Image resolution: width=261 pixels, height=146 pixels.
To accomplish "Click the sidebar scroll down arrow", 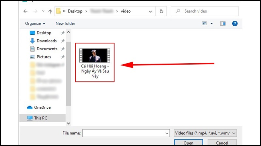I will click(x=69, y=123).
